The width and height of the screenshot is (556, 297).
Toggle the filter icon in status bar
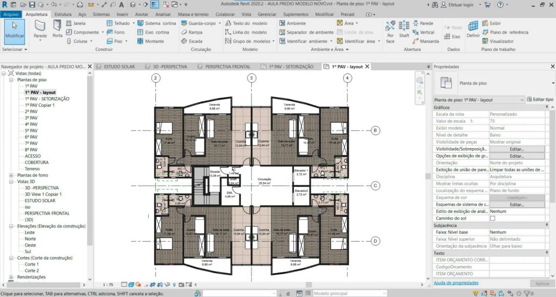528,293
